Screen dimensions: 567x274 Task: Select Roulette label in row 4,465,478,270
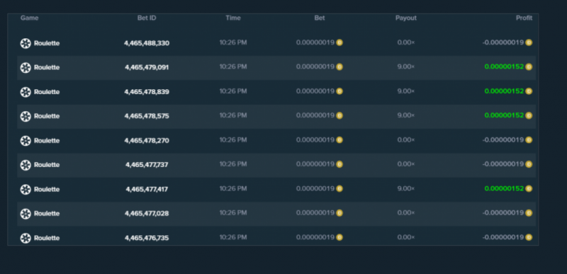coord(47,141)
